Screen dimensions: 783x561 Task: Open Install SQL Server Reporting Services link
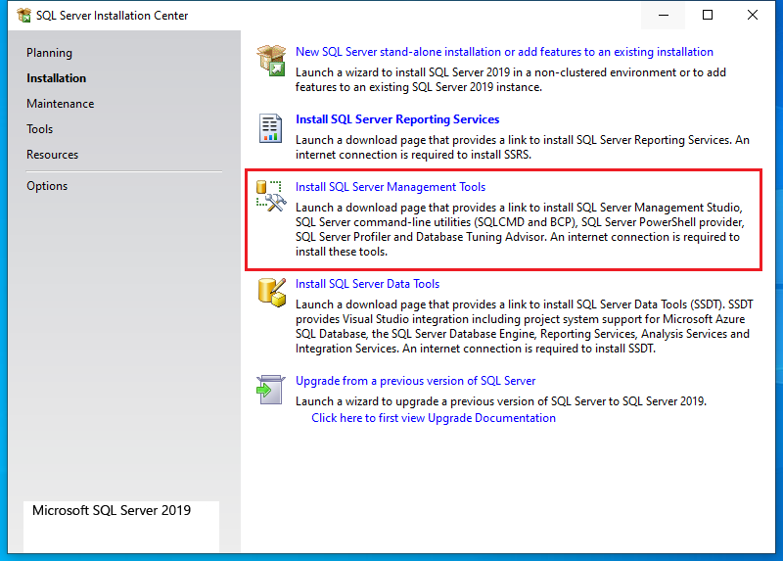pos(397,119)
